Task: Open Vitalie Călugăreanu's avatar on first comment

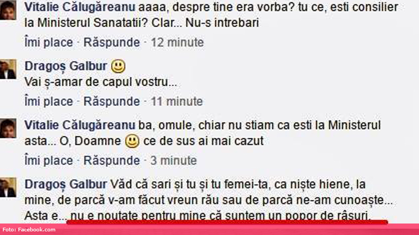Action: (8, 10)
